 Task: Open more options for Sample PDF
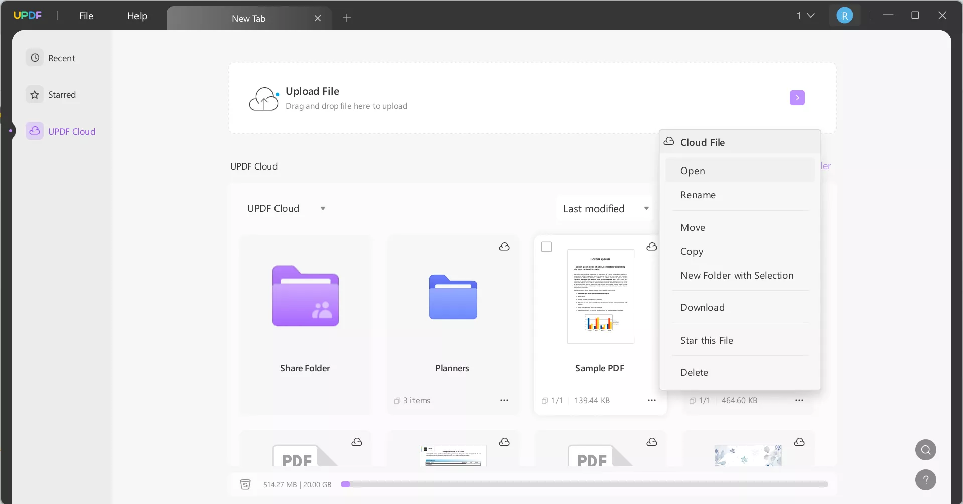tap(652, 400)
